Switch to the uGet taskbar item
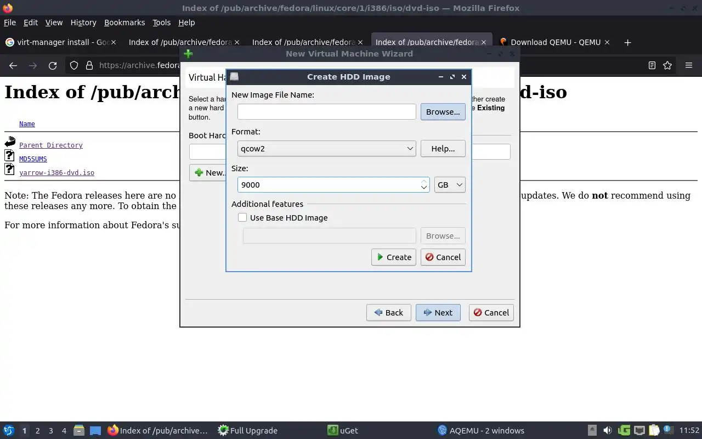 343,431
